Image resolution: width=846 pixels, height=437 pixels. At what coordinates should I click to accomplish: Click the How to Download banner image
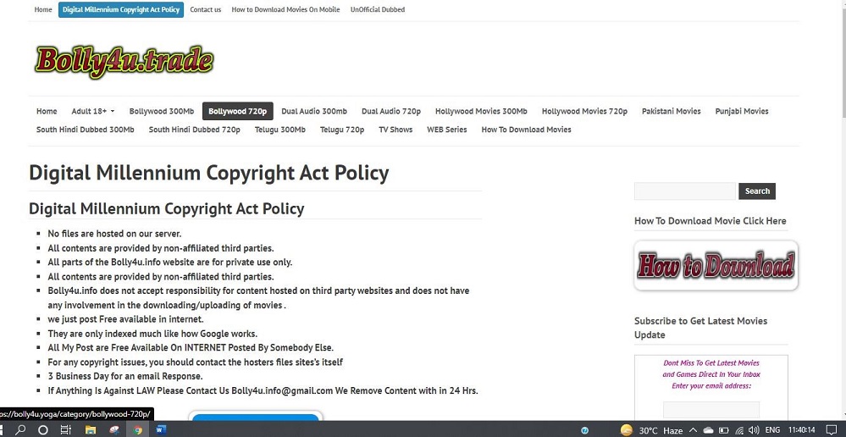pyautogui.click(x=716, y=265)
